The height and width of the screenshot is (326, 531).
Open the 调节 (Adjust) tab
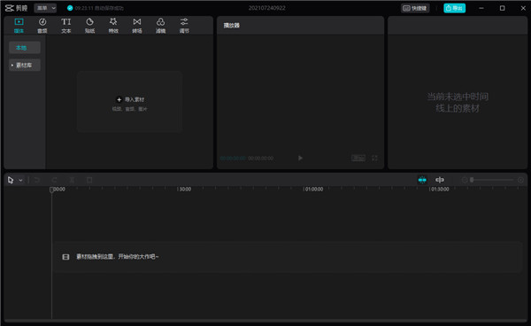[x=184, y=26]
